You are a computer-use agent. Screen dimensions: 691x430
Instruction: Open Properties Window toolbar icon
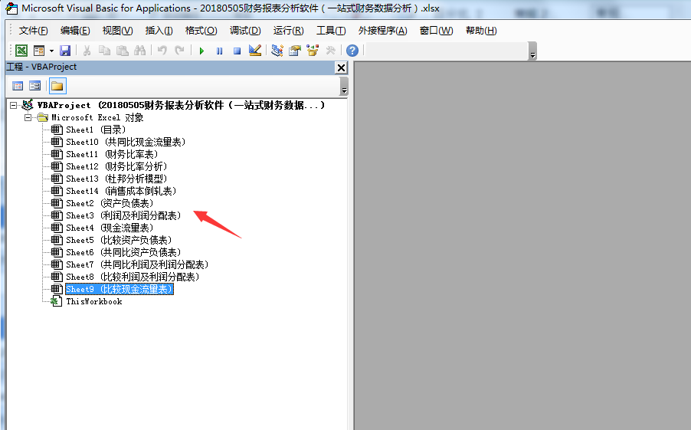point(295,51)
